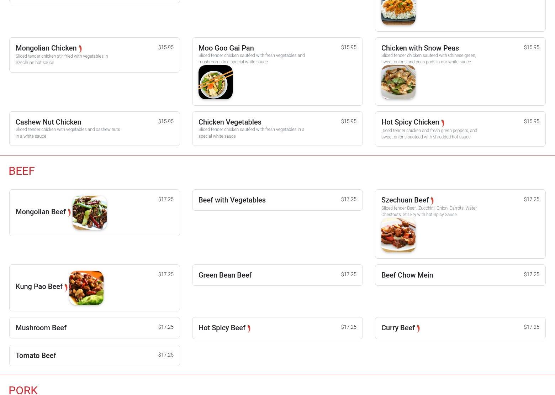This screenshot has width=555, height=395.
Task: Select Beef Chow Mein card
Action: pos(460,275)
